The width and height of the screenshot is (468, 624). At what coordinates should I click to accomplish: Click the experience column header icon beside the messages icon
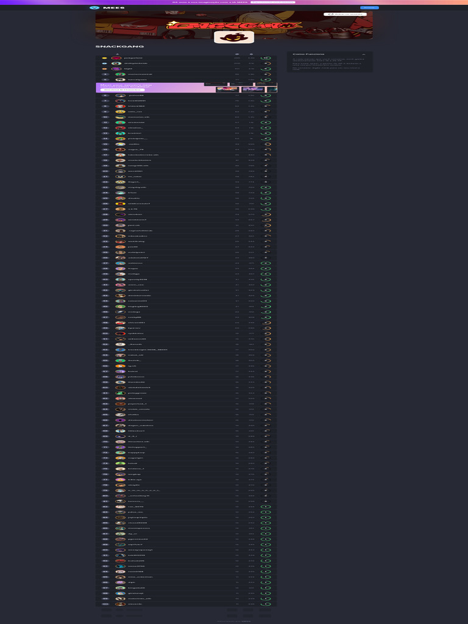(251, 54)
